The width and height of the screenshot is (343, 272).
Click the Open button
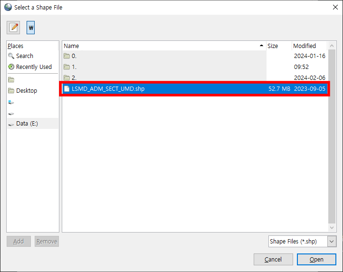pyautogui.click(x=316, y=260)
